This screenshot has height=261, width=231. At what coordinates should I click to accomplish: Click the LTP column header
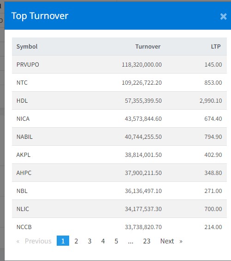(216, 46)
